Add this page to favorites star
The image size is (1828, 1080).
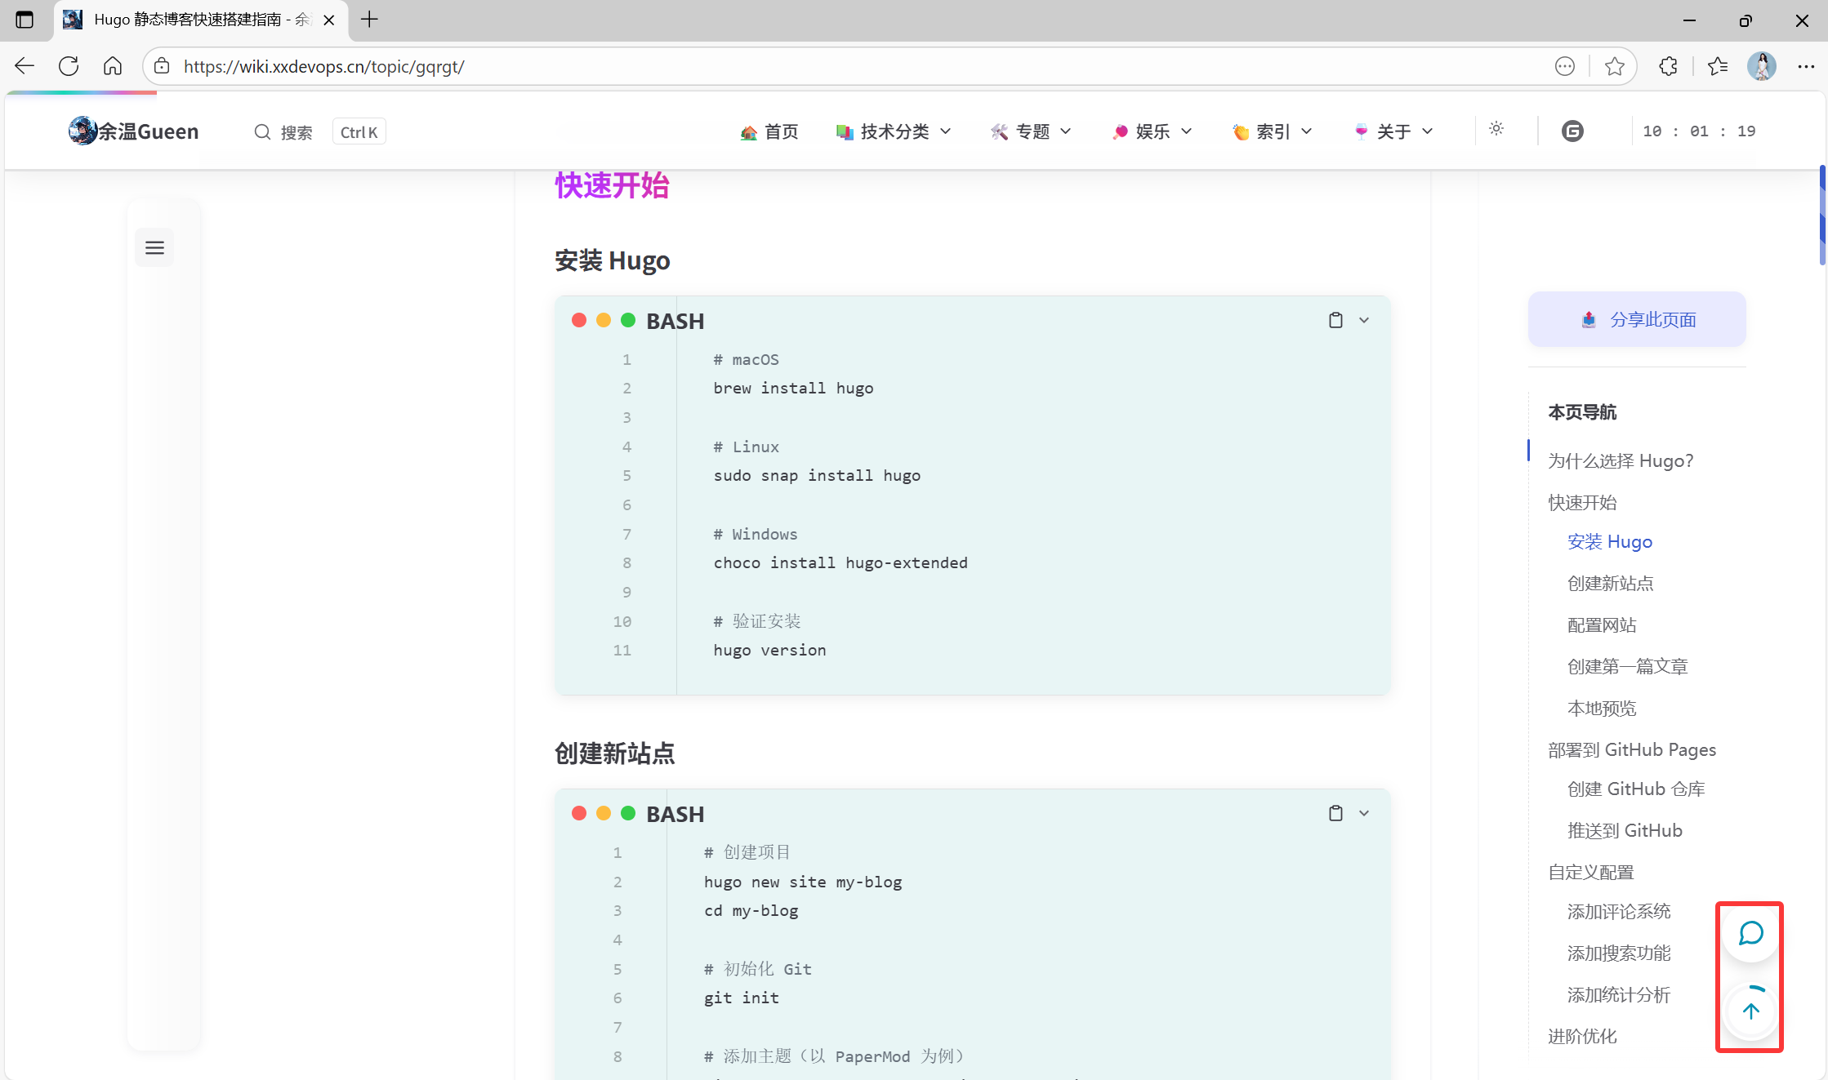[1614, 66]
